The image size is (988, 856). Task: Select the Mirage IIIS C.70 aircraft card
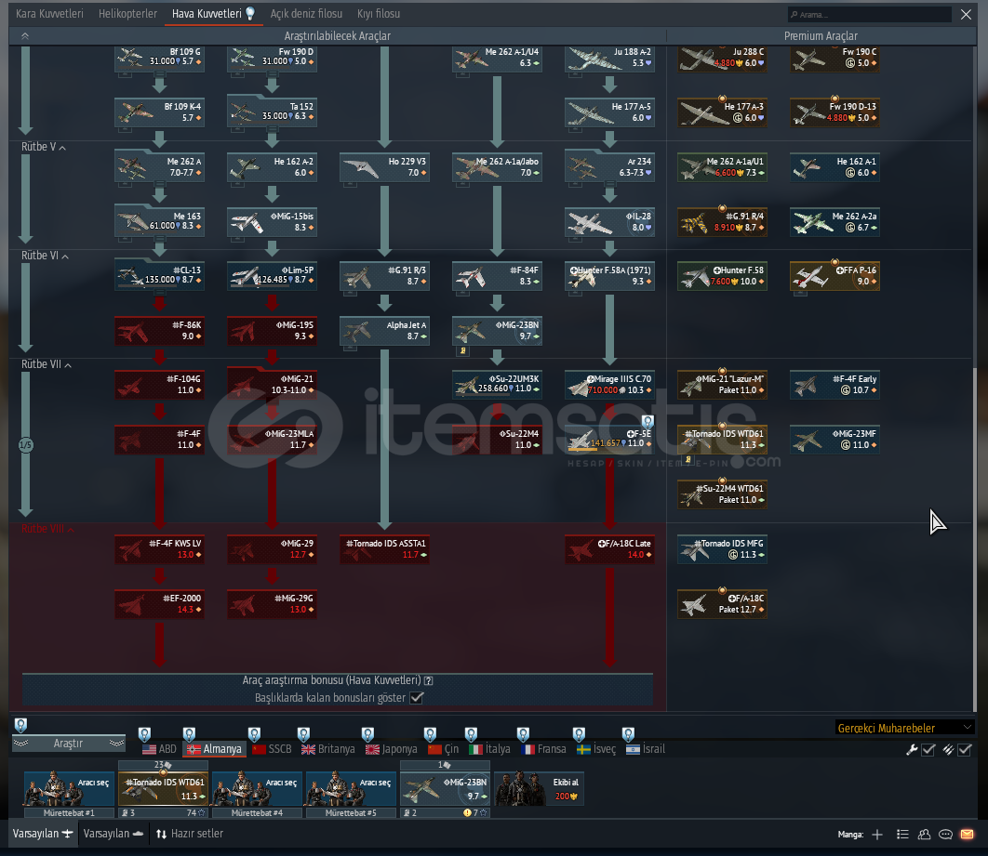(x=609, y=385)
